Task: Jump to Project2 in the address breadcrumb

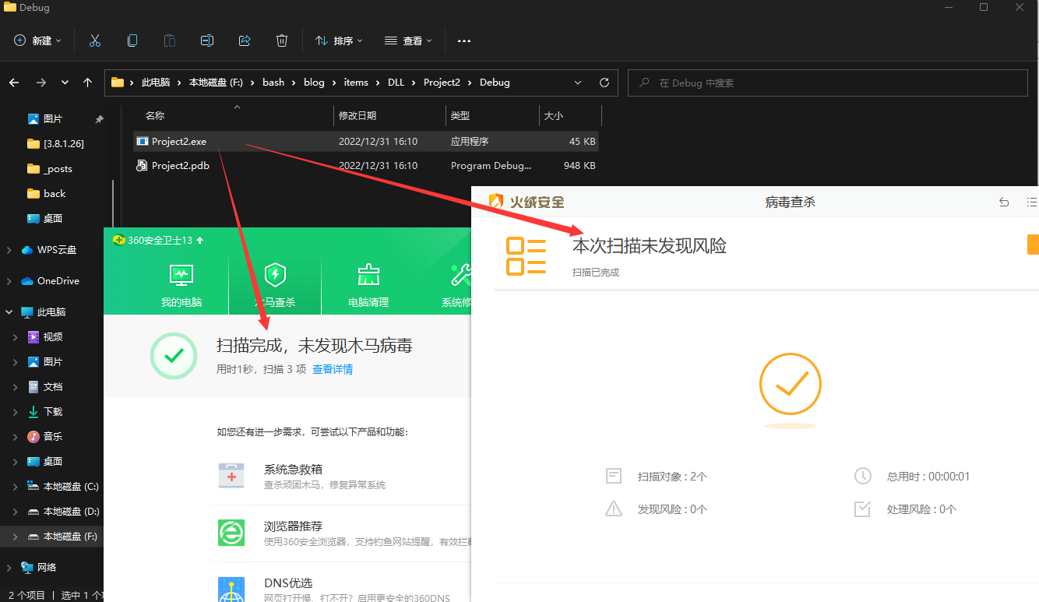Action: (442, 83)
